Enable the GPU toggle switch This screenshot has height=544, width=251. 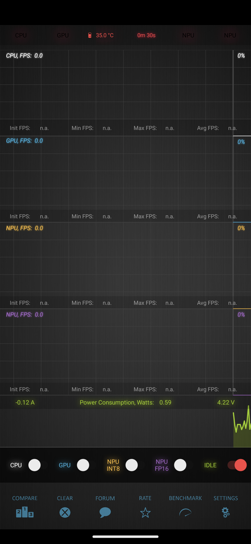83,465
